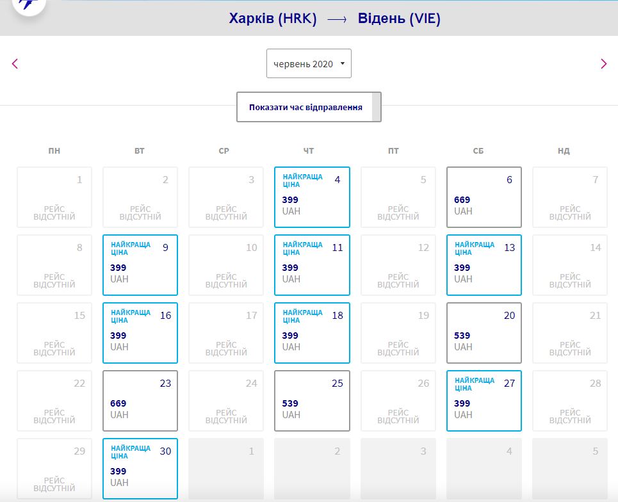
Task: Select June 6 flight for 669 UAH
Action: (x=484, y=197)
